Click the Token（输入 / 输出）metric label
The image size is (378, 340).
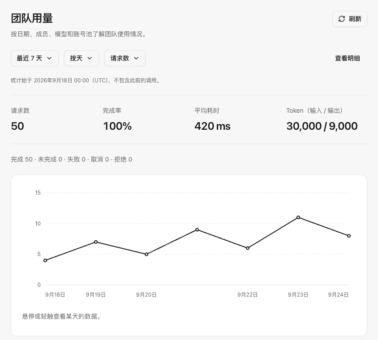click(x=314, y=110)
